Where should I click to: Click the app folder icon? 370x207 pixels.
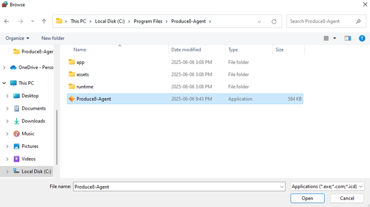72,62
